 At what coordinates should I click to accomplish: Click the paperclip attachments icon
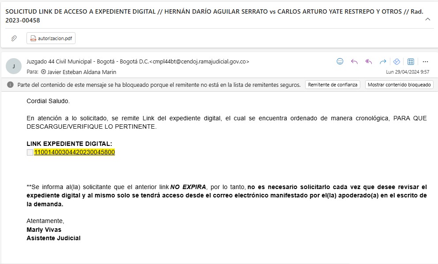pyautogui.click(x=14, y=38)
